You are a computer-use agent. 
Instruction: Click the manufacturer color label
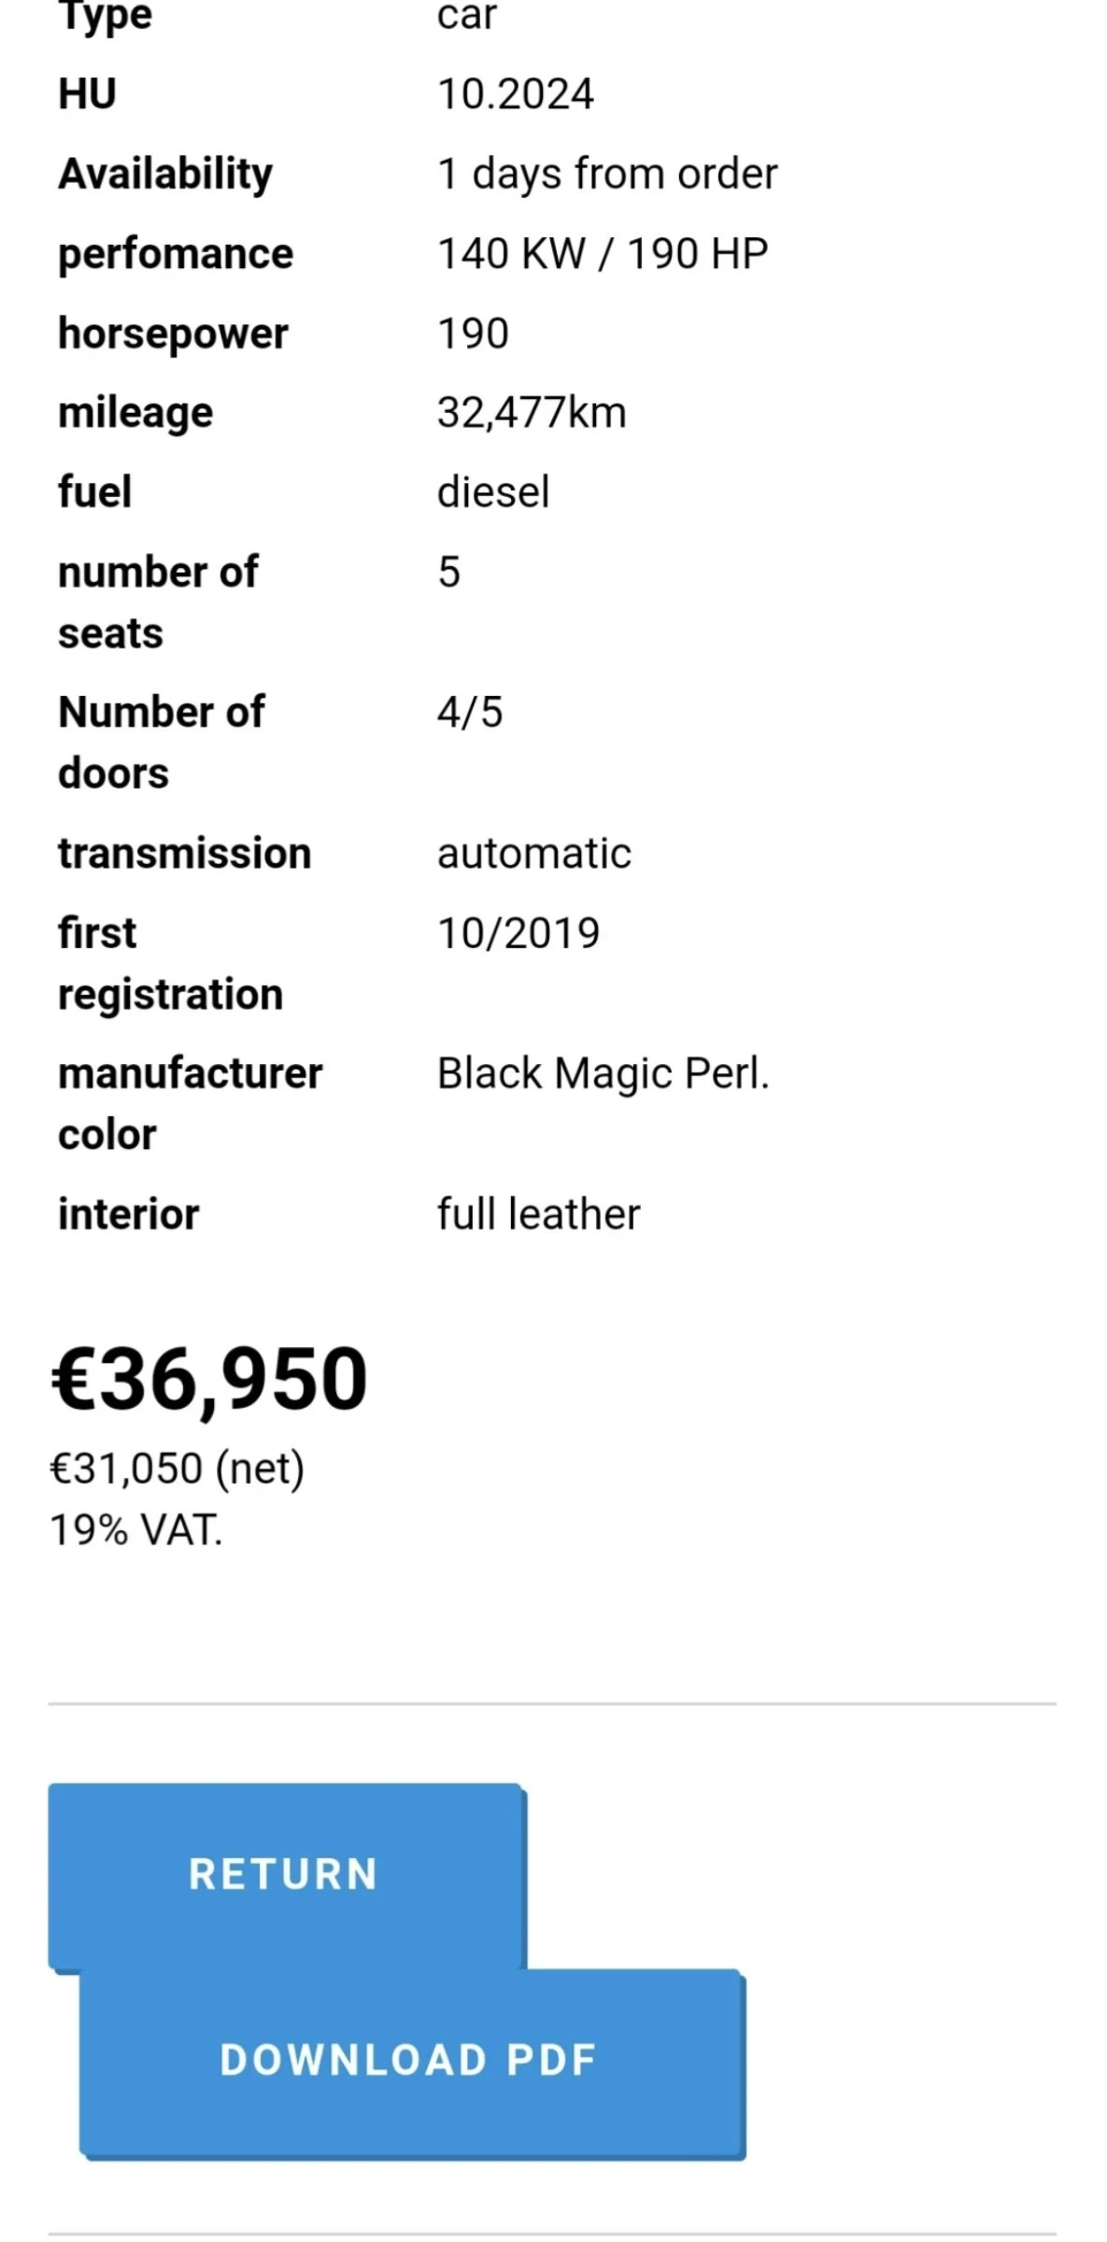(x=190, y=1103)
